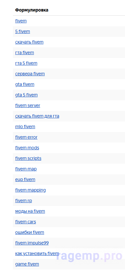Open the "fivem error" link

coord(26,137)
